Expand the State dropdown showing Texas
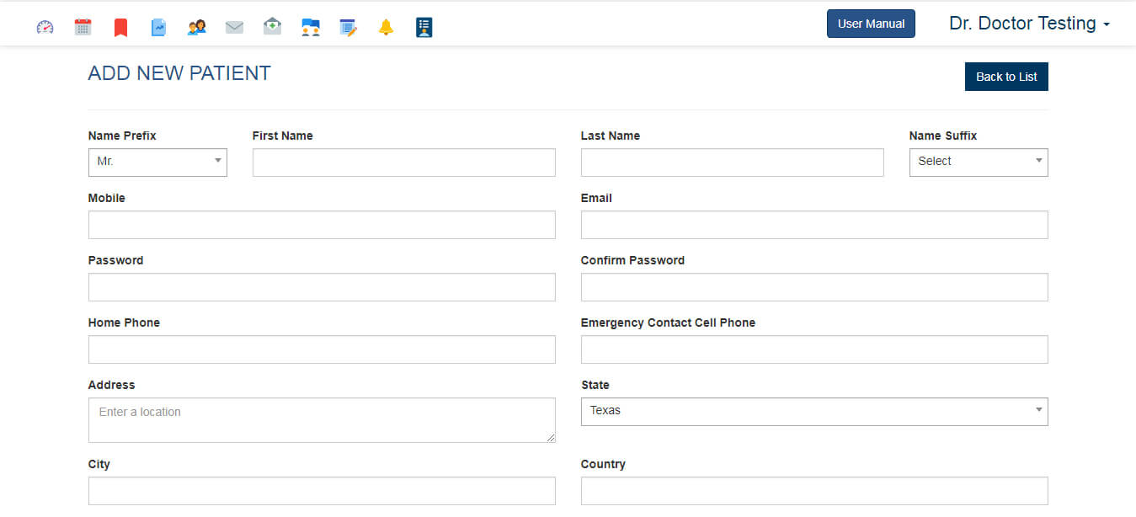The image size is (1136, 517). pyautogui.click(x=813, y=411)
